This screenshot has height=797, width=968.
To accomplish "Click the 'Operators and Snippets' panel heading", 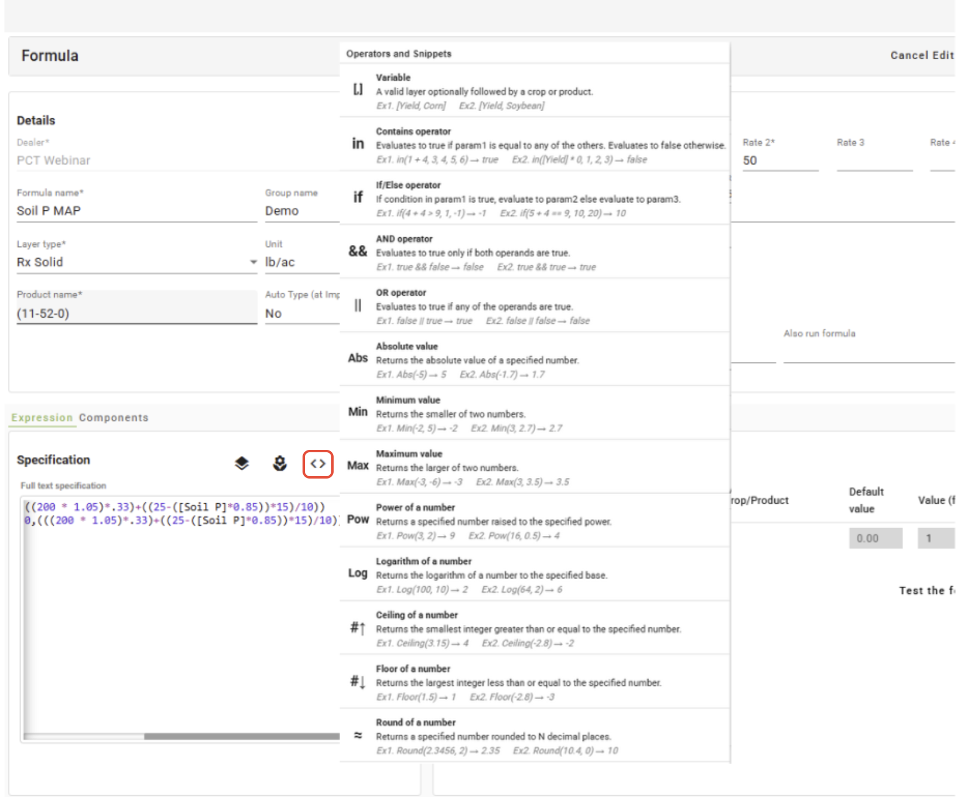I will (399, 54).
